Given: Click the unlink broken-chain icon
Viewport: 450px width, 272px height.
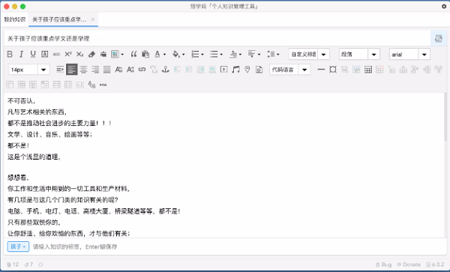Looking at the screenshot, I should click(x=154, y=70).
